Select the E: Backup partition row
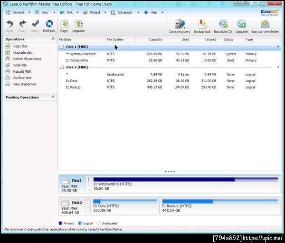The height and width of the screenshot is (243, 285). coord(170,87)
